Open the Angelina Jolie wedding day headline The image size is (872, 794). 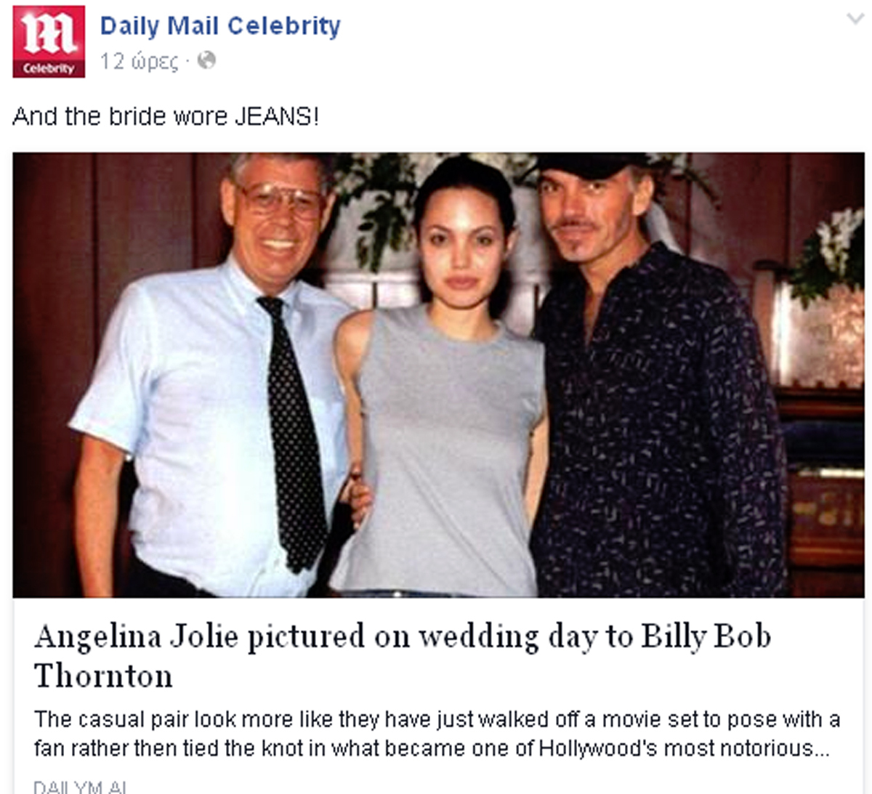pyautogui.click(x=403, y=655)
